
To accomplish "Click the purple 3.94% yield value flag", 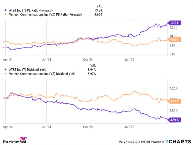I will (175, 120).
